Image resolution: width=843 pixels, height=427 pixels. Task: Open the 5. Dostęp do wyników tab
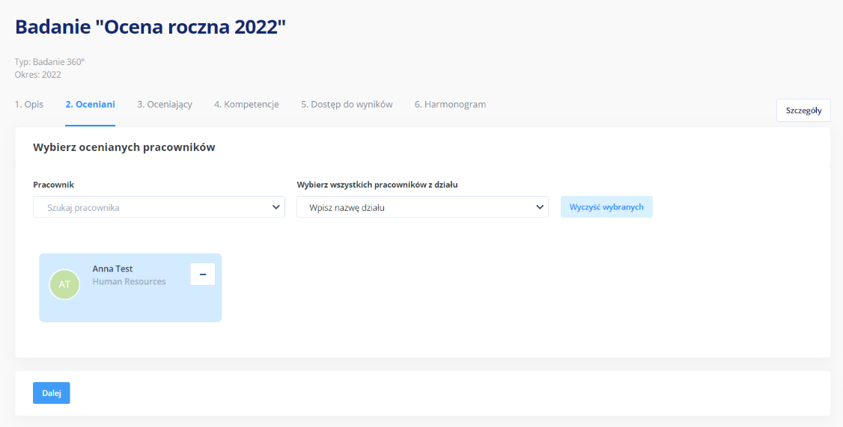click(x=347, y=104)
